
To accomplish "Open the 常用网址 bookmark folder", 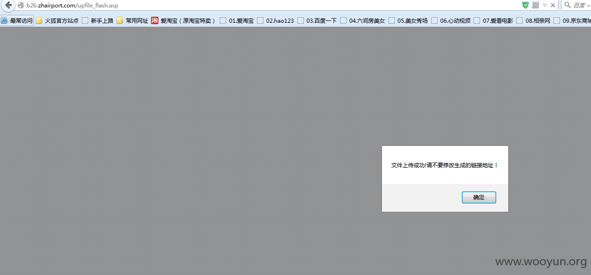I will click(132, 20).
